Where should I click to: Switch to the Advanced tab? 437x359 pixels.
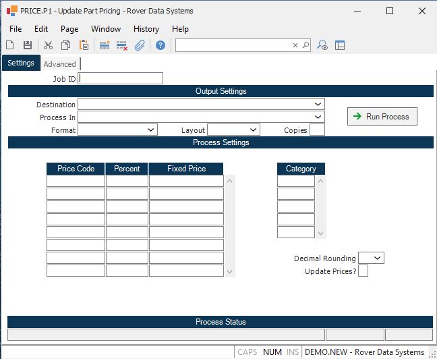[x=60, y=64]
